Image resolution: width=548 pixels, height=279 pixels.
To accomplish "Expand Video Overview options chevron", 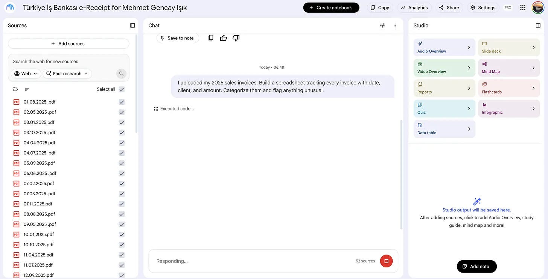I will click(469, 68).
